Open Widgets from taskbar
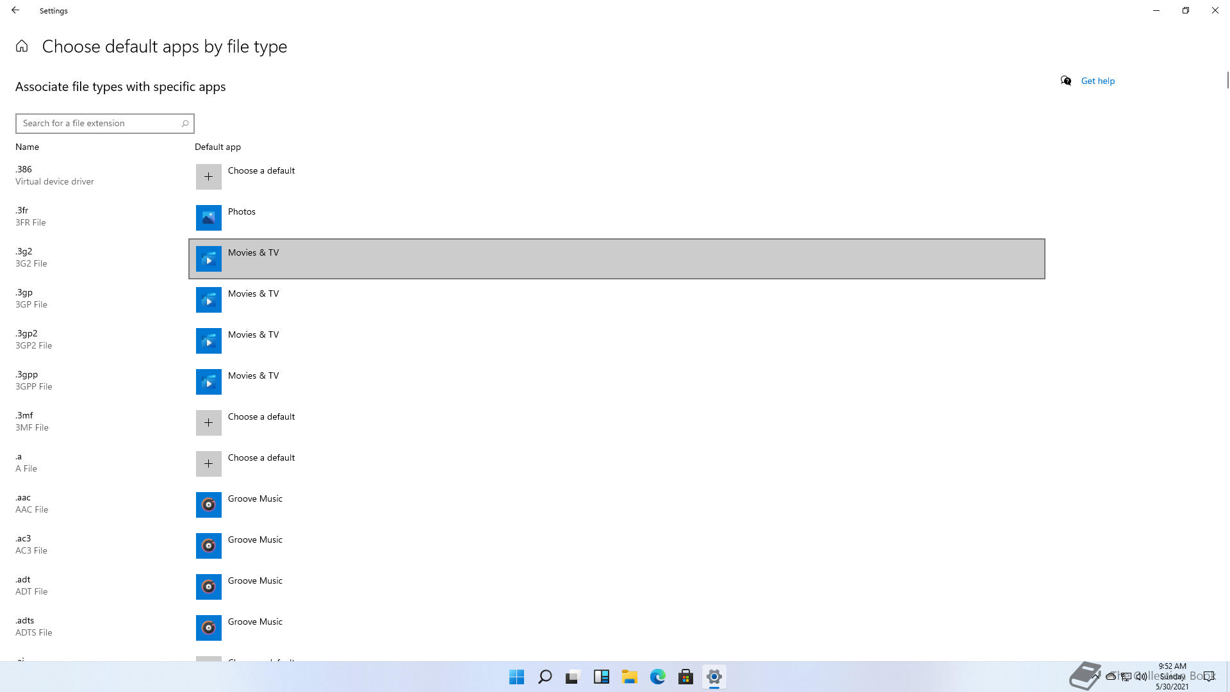Screen dimensions: 1230x692 tap(602, 677)
